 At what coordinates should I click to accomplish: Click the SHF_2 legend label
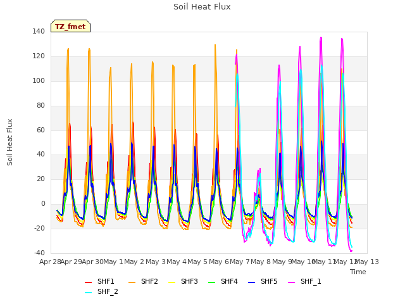click(x=108, y=291)
